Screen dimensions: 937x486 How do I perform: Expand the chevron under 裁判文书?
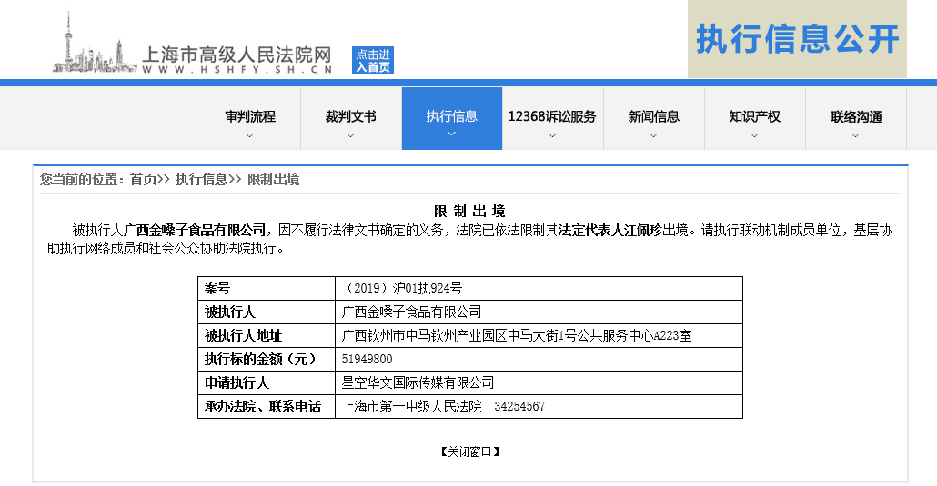coord(350,135)
